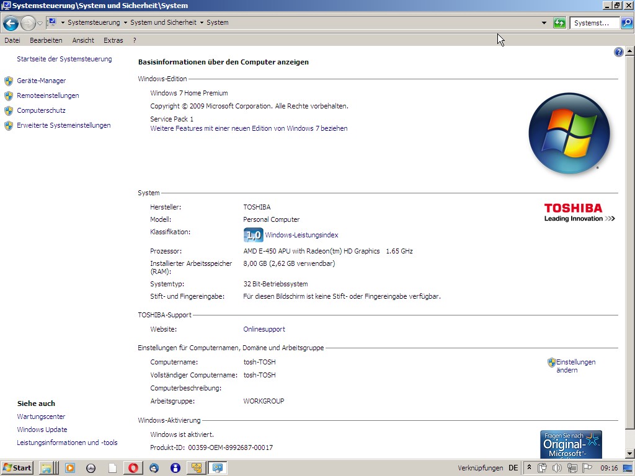This screenshot has height=476, width=635.
Task: Click the power plug battery tray icon
Action: (x=542, y=468)
